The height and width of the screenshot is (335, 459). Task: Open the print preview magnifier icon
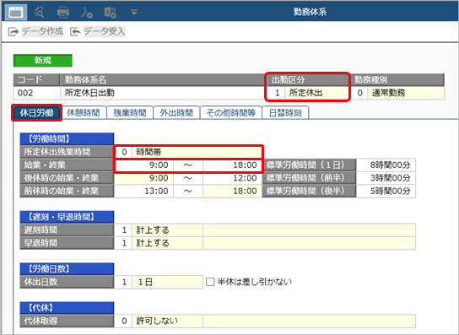[x=39, y=13]
